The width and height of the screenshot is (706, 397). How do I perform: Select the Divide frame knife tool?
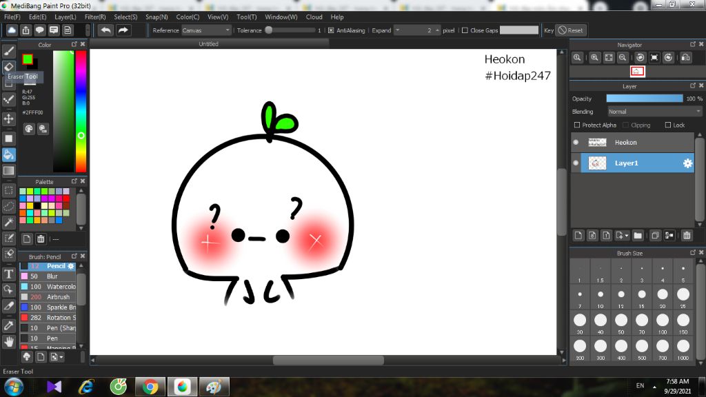pyautogui.click(x=8, y=306)
